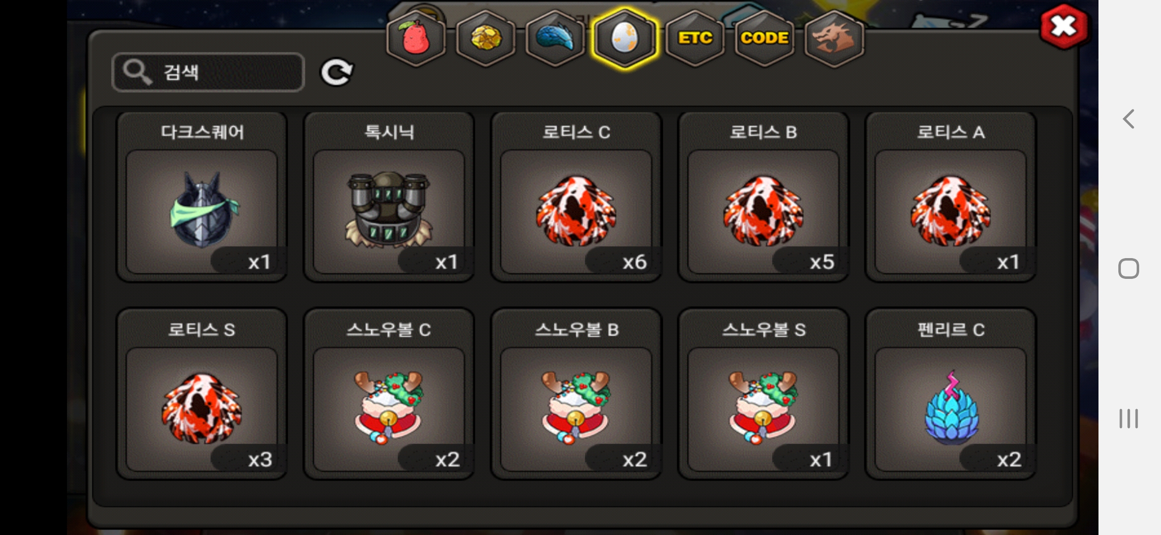Screen dimensions: 1161x535
Task: Select the 다크스퀘어 egg item
Action: [x=202, y=197]
